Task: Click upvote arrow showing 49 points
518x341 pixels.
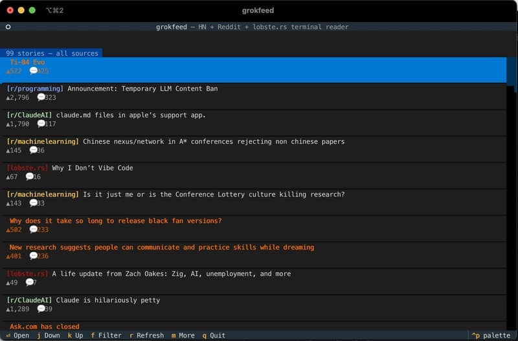Action: point(8,283)
